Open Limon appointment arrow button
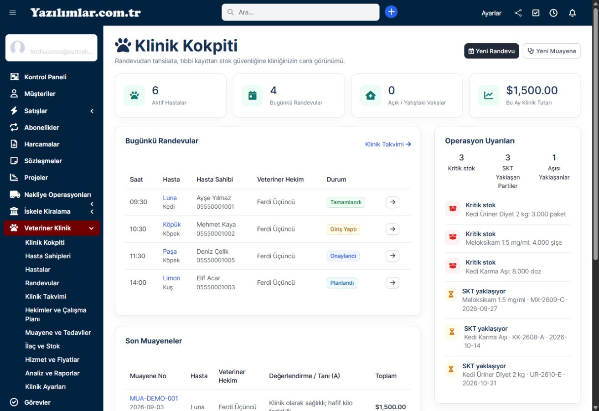 click(x=392, y=283)
